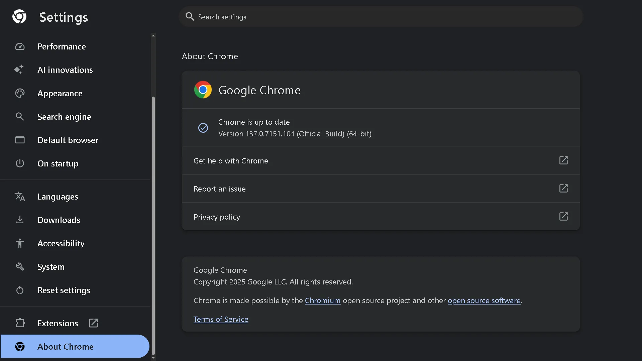The image size is (642, 361).
Task: Click the Accessibility person icon
Action: [x=20, y=243]
